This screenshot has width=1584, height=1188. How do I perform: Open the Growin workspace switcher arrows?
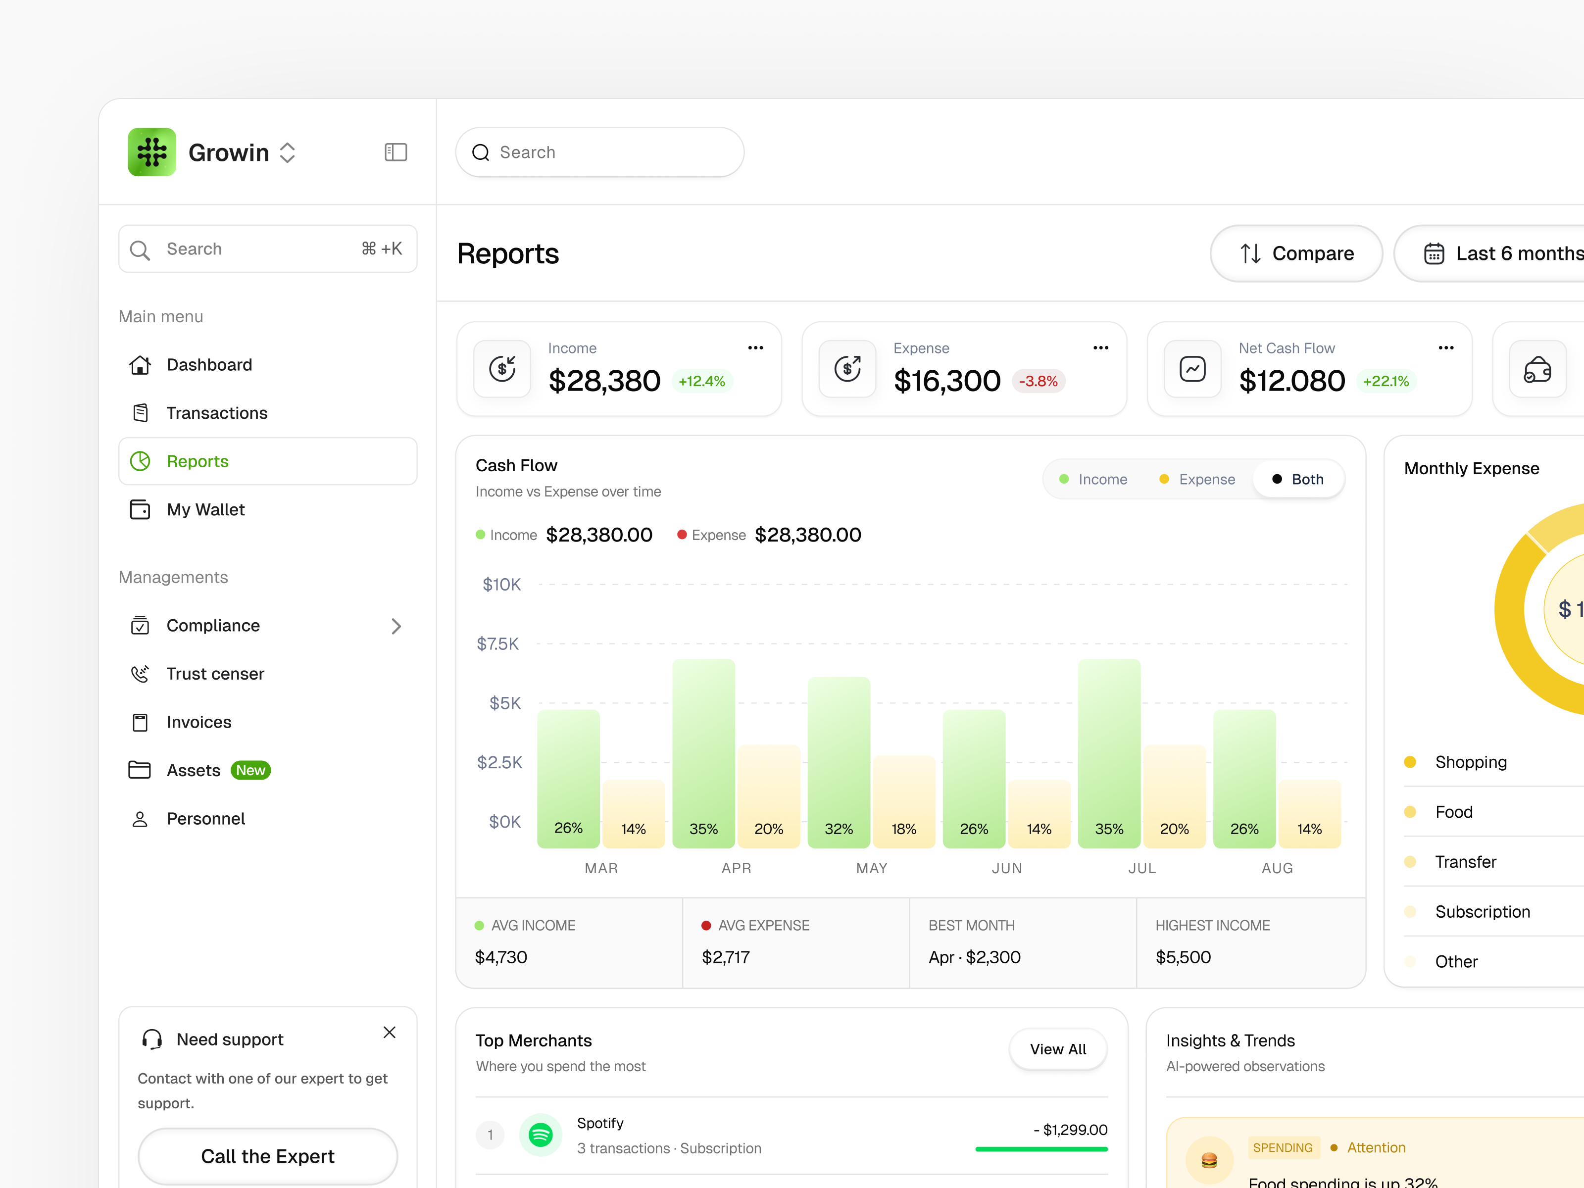pos(287,152)
